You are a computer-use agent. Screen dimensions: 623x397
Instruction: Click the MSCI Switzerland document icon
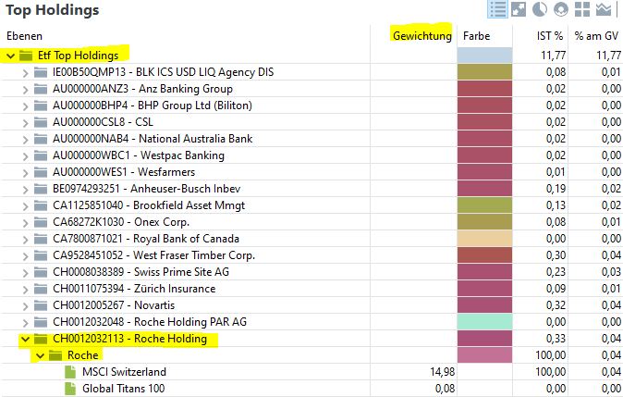click(71, 372)
